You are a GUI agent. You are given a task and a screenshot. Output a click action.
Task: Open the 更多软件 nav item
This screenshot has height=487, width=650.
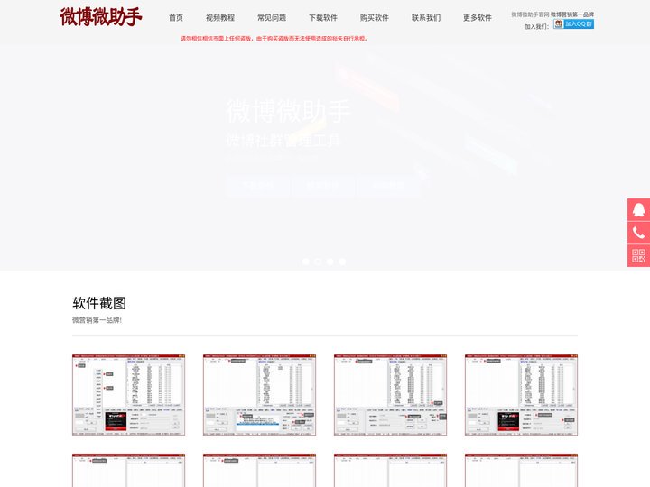(478, 18)
